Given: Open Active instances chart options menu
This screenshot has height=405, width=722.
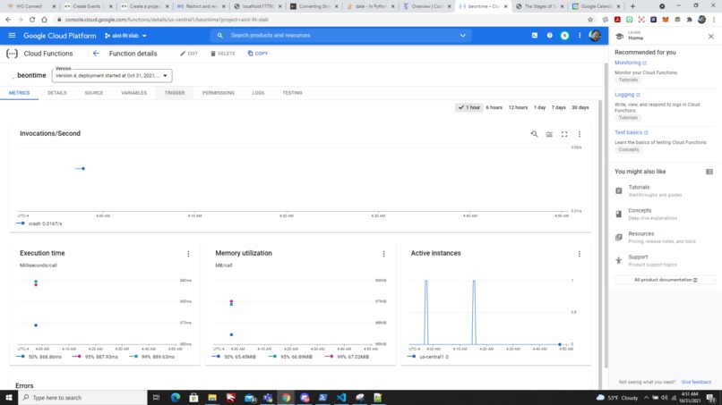Looking at the screenshot, I should (x=580, y=254).
